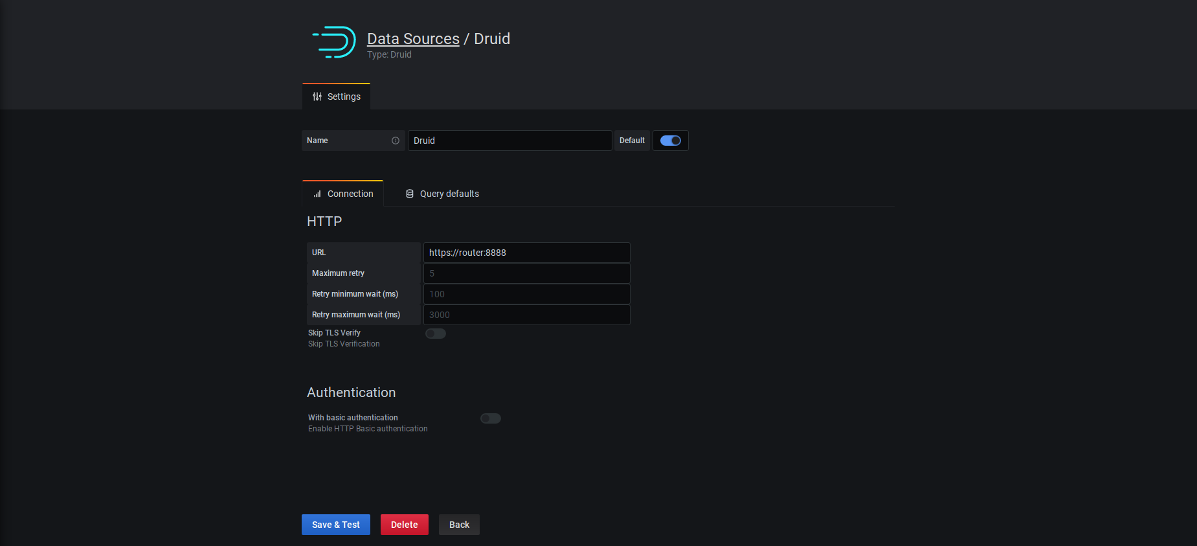The height and width of the screenshot is (546, 1197).
Task: Click the red Delete button
Action: tap(405, 525)
